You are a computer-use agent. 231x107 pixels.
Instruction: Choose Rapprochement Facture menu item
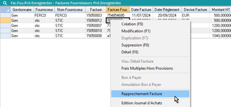point(142,94)
